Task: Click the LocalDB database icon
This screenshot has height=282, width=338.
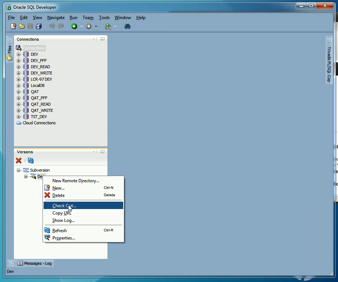Action: point(26,85)
